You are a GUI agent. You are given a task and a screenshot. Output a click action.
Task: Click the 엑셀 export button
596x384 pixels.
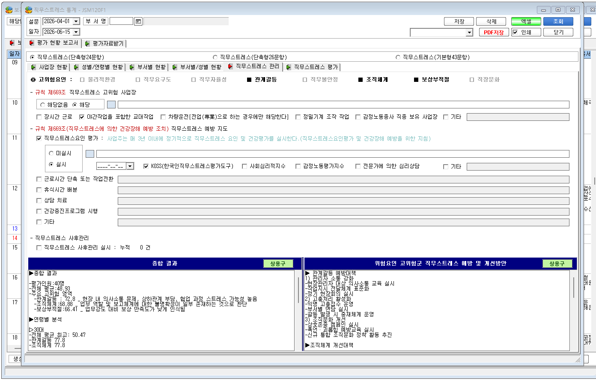coord(526,21)
